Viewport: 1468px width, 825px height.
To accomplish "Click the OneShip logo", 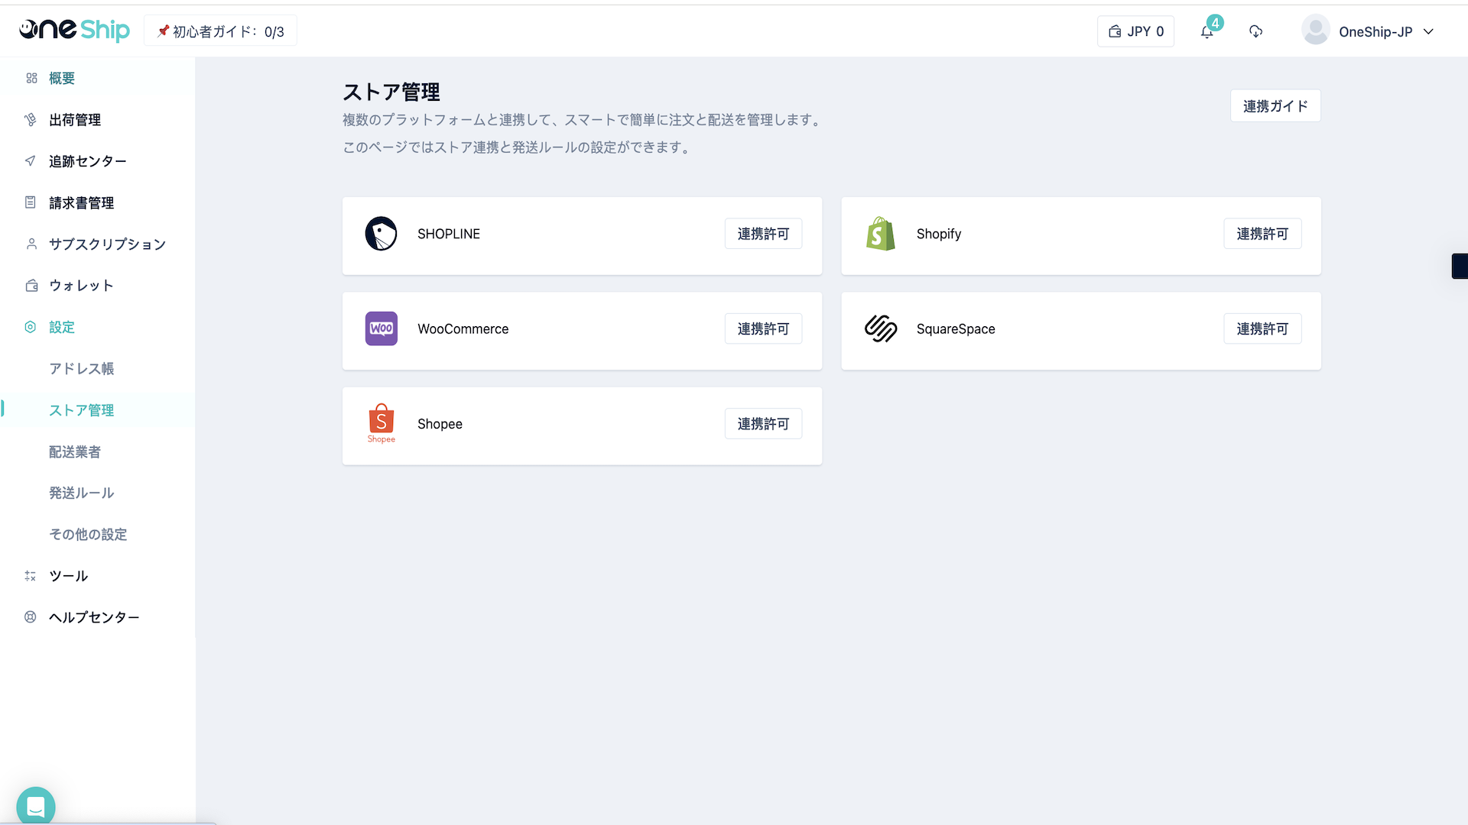I will point(74,31).
